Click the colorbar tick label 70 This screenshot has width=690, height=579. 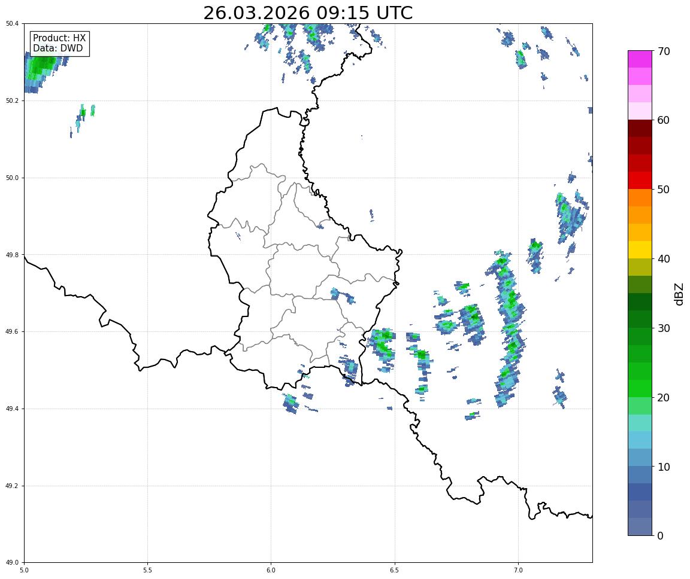pos(664,51)
